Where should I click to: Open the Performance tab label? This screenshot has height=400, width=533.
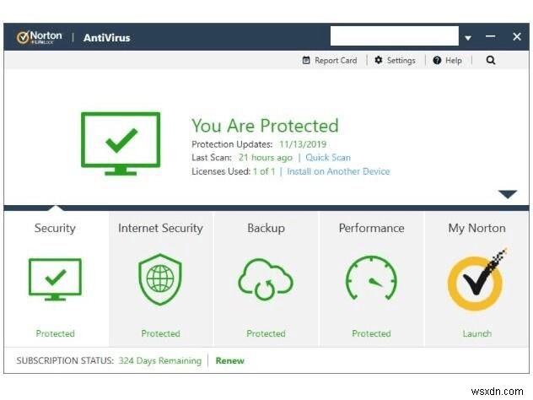[371, 228]
